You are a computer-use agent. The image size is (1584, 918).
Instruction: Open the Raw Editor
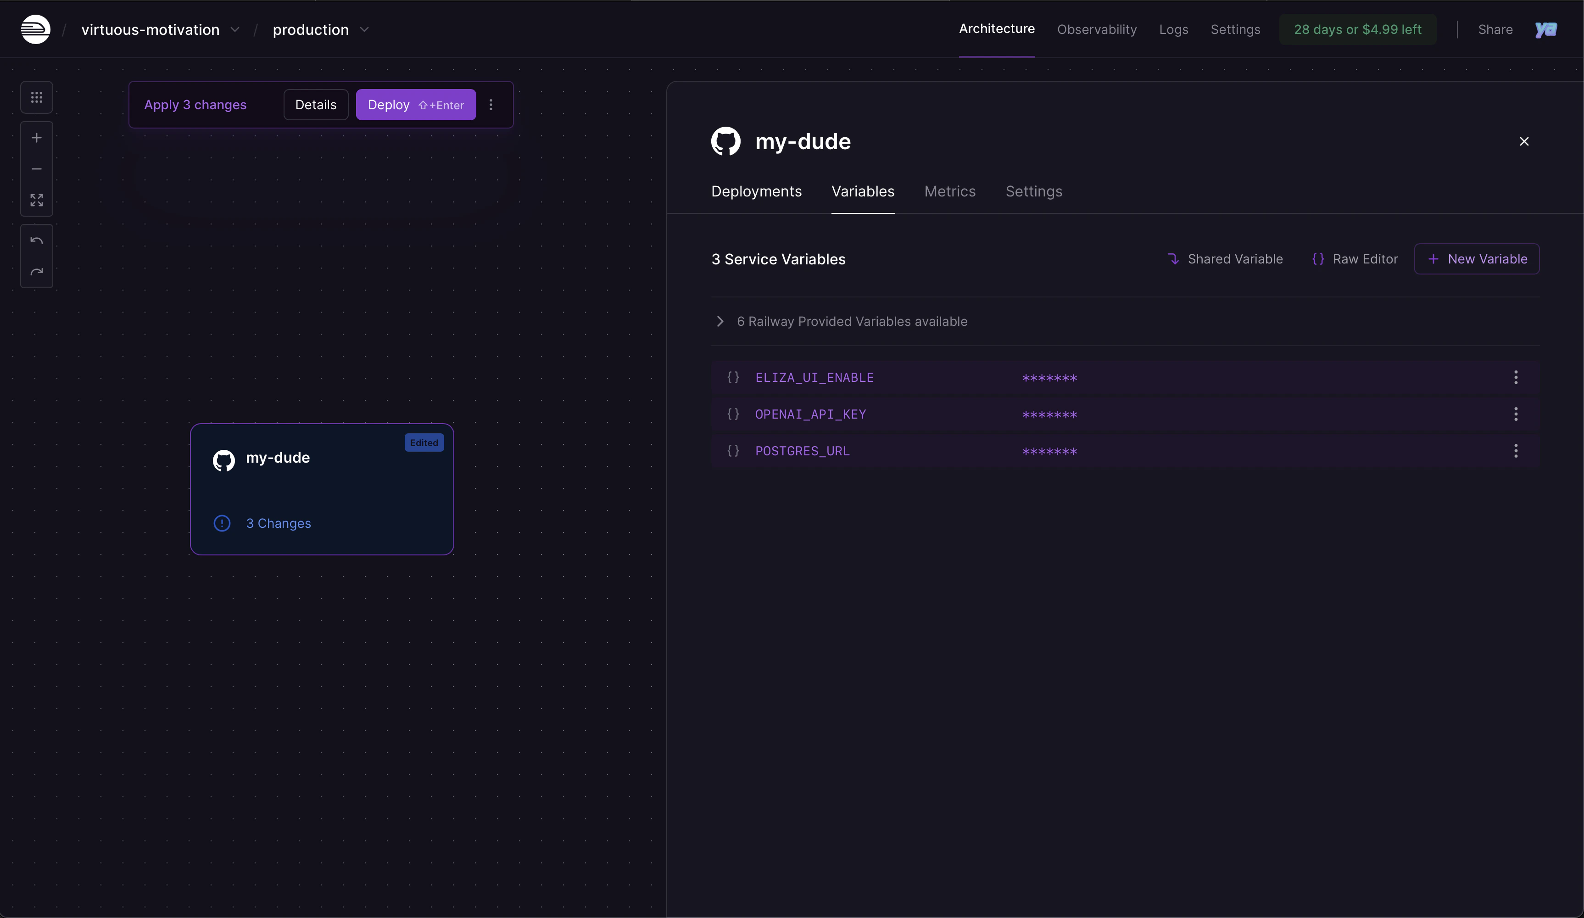coord(1355,259)
